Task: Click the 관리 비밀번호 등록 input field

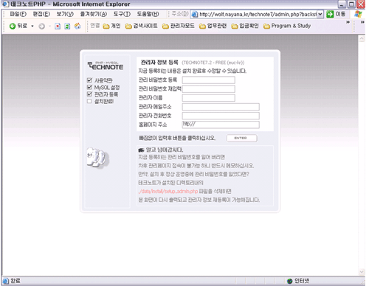Action: 209,80
